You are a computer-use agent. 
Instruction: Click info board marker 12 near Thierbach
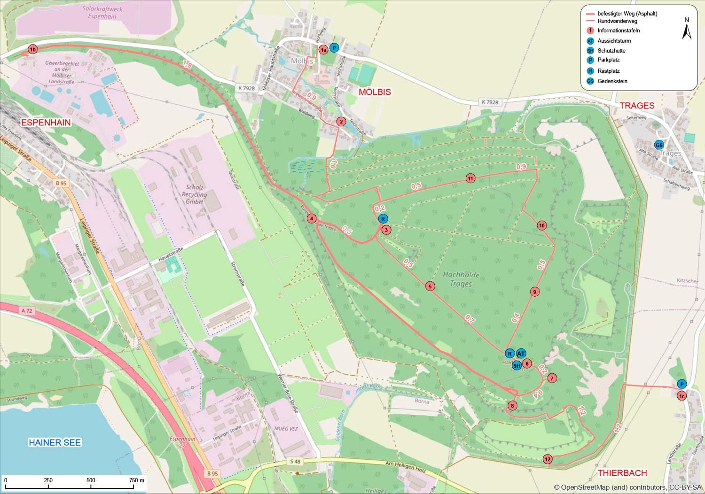(548, 459)
